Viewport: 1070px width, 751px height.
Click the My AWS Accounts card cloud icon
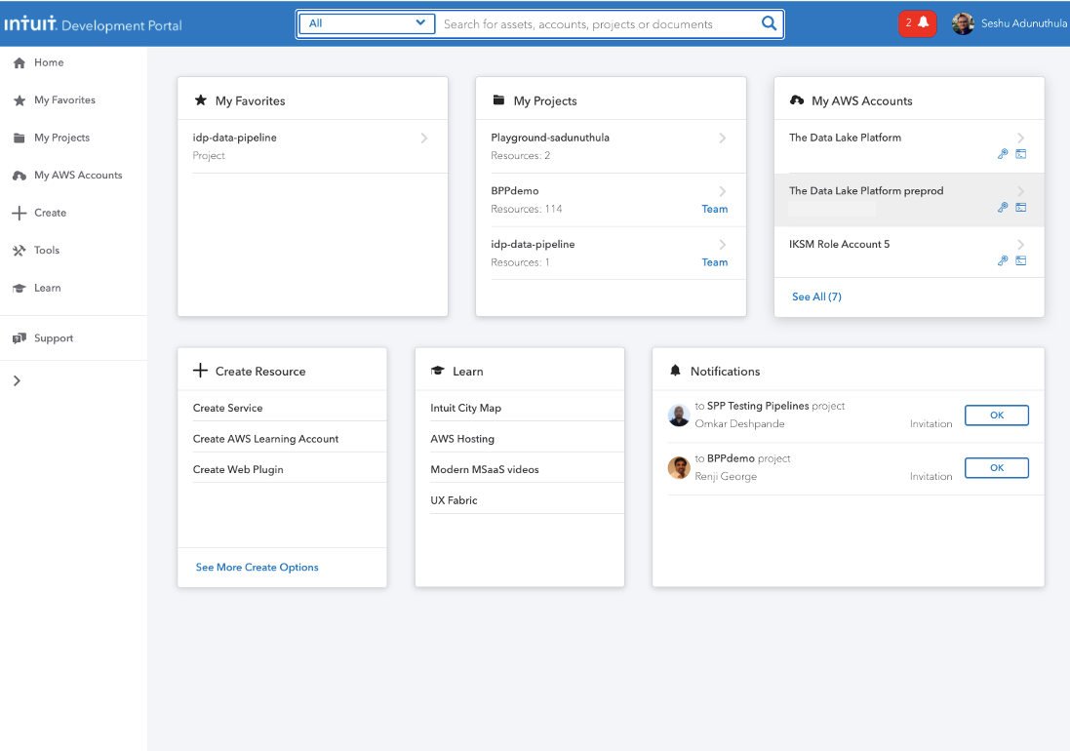click(796, 100)
